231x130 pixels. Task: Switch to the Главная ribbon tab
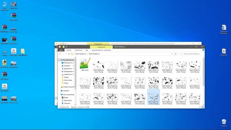(69, 50)
